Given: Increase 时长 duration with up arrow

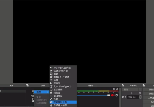Looking at the screenshot, I should point(140,96).
